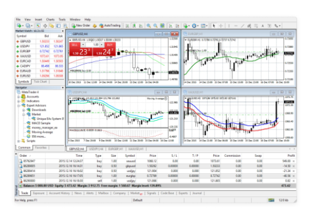Draw a vertical line tool

pyautogui.click(x=229, y=25)
